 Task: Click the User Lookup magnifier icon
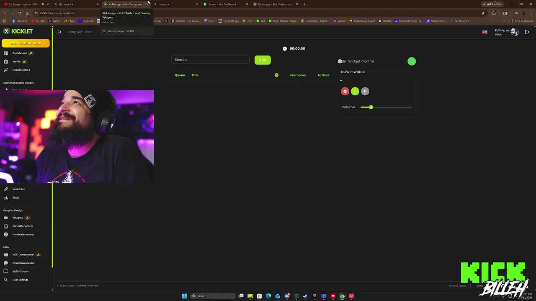[6, 280]
